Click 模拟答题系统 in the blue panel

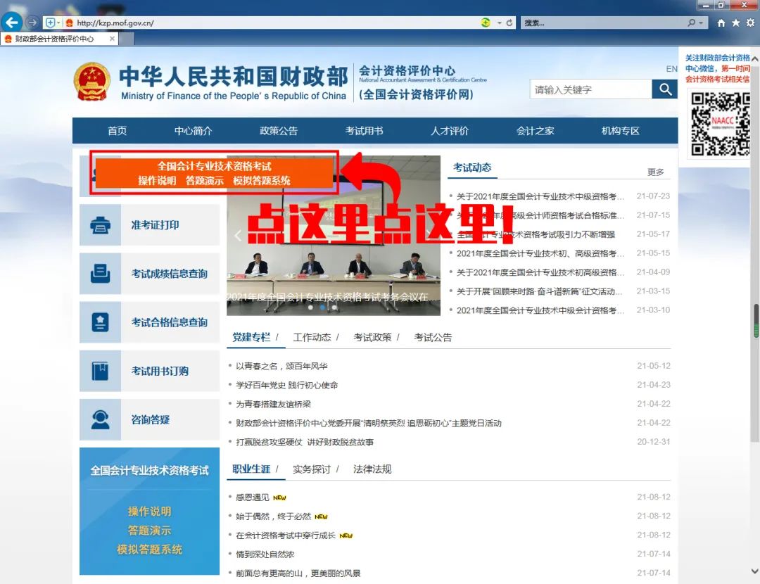149,549
